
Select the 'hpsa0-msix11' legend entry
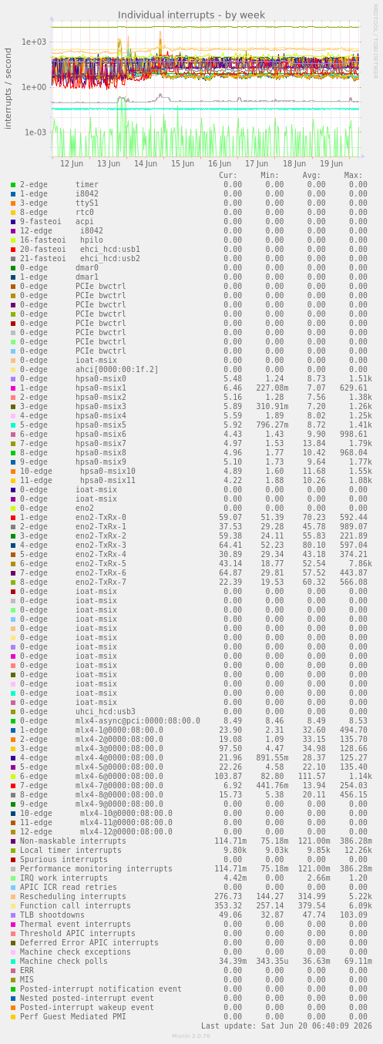point(108,481)
